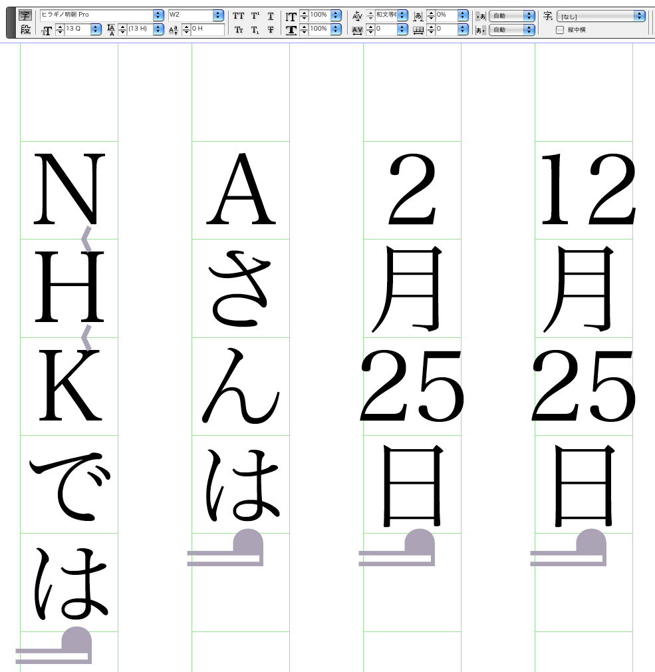Place cursor on the letter A

241,188
